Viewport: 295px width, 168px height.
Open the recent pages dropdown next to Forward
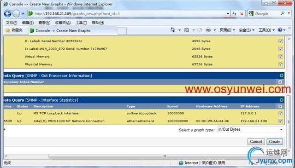pos(23,13)
